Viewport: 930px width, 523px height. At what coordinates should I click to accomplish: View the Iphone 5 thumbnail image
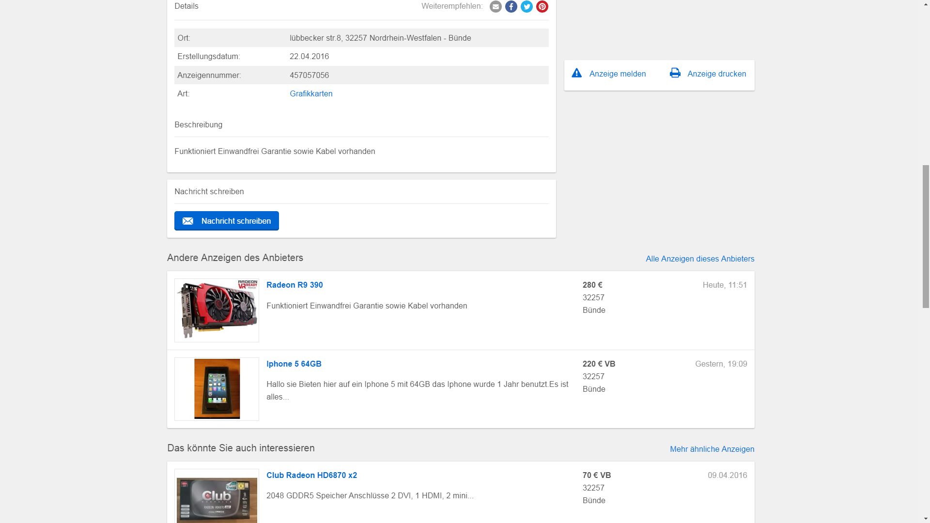pyautogui.click(x=217, y=389)
